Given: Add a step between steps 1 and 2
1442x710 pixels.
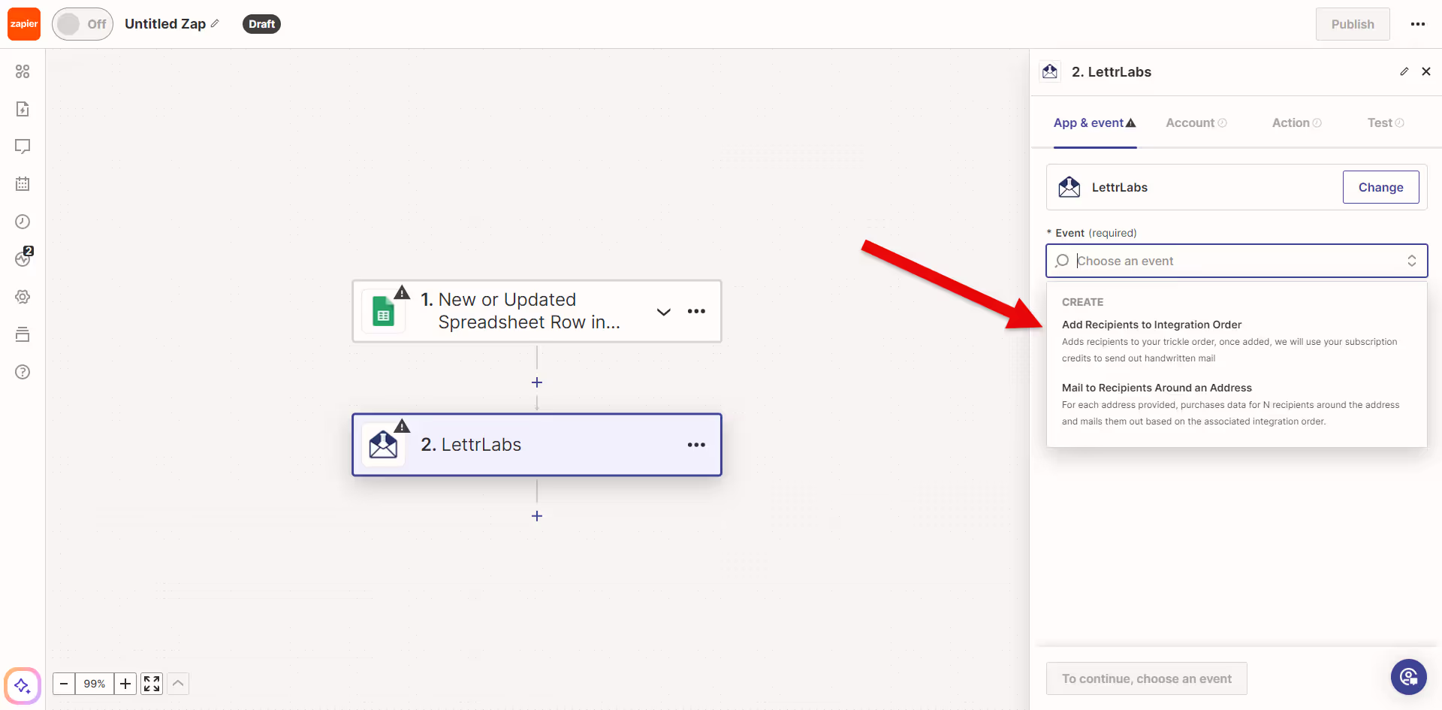Looking at the screenshot, I should [537, 382].
